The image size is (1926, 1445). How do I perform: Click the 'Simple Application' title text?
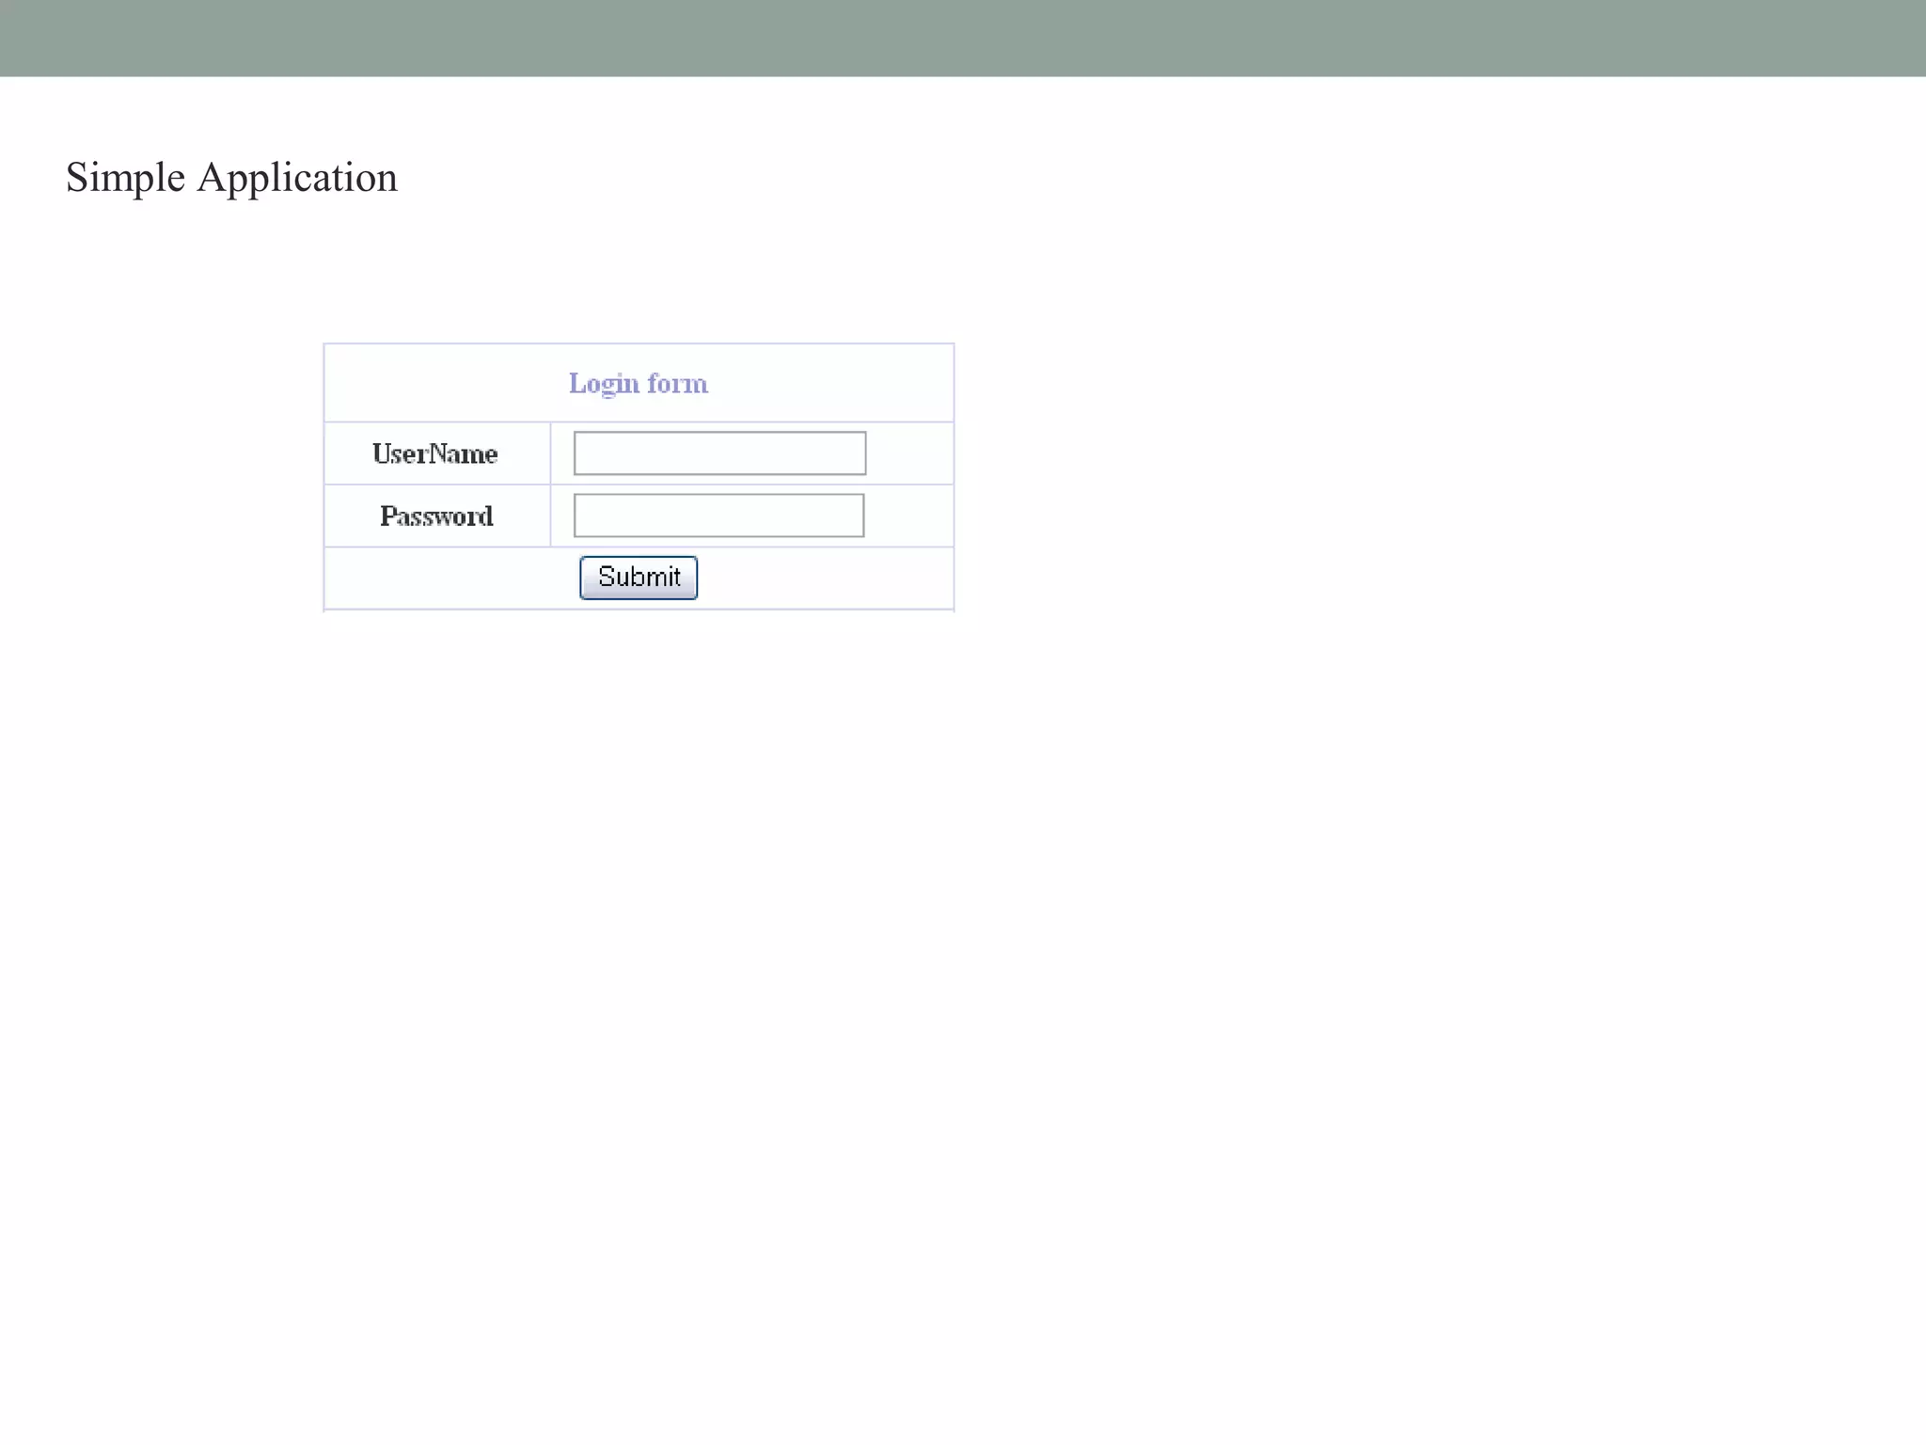pos(231,178)
